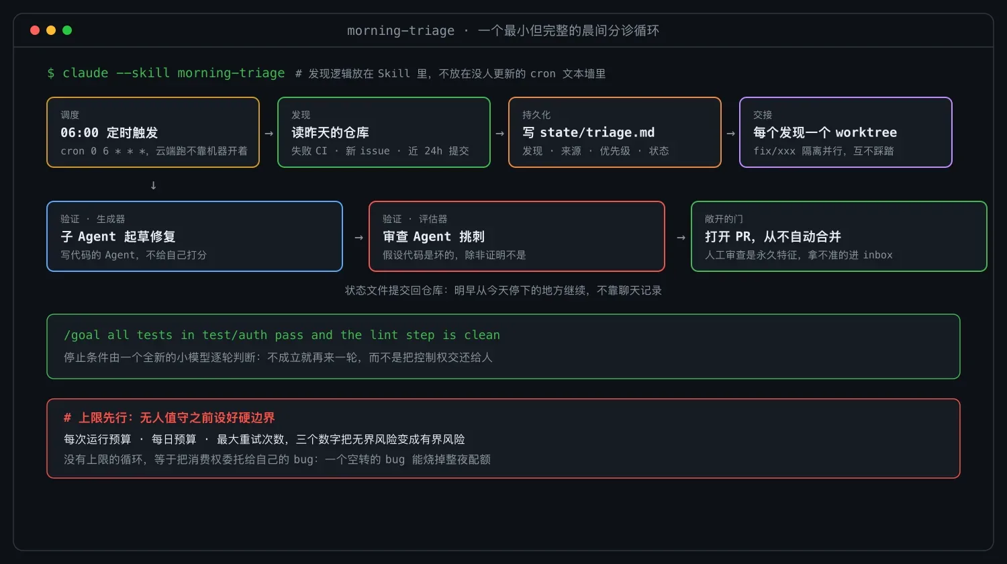The height and width of the screenshot is (564, 1007).
Task: Open the 每个发现一个 worktree card
Action: pos(846,132)
